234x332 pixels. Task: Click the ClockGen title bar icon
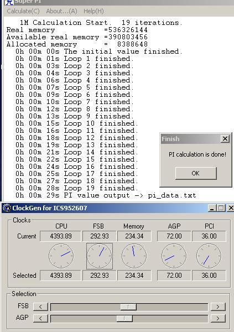point(7,208)
